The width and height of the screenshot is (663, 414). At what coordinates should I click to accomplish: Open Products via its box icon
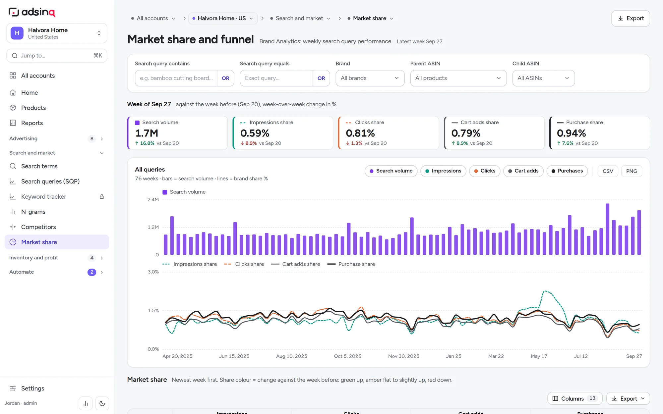pyautogui.click(x=13, y=108)
